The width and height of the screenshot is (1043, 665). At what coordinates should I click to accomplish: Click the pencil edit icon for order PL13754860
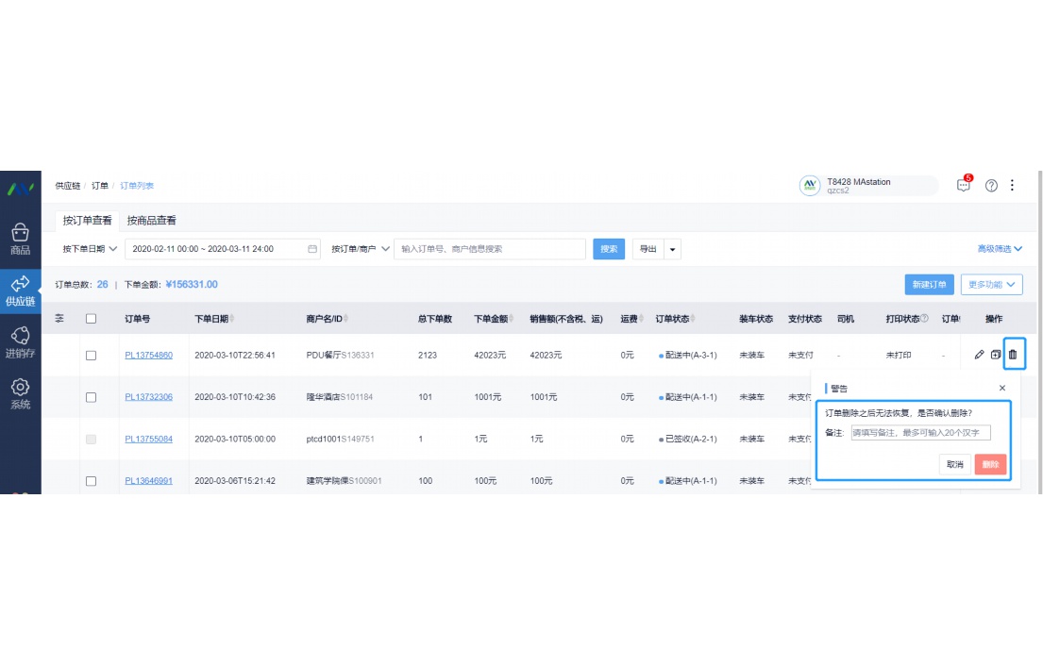979,355
